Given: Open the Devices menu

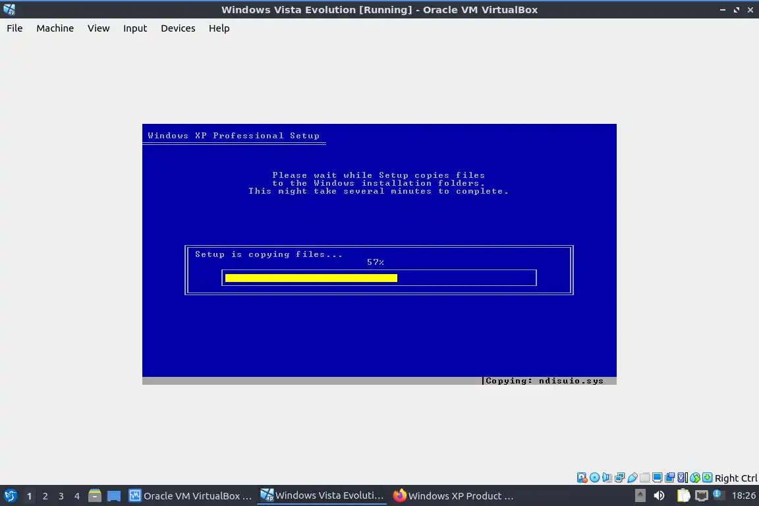Looking at the screenshot, I should (x=178, y=28).
